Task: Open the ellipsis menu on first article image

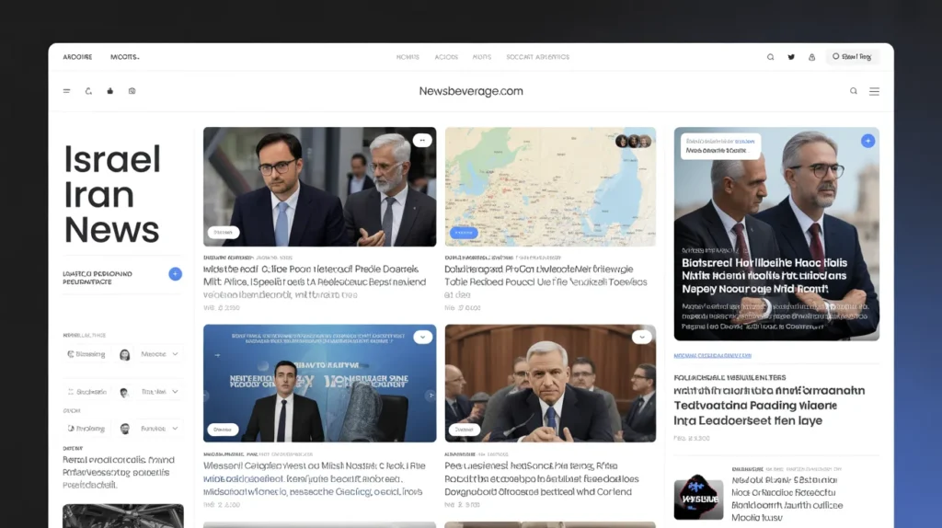Action: [422, 141]
